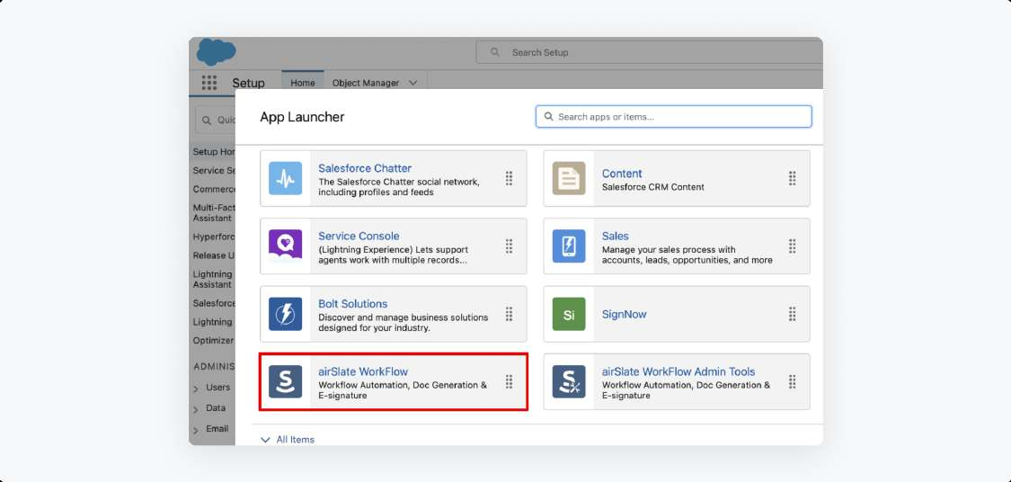This screenshot has height=482, width=1011.
Task: Expand the Users tree node
Action: (x=196, y=389)
